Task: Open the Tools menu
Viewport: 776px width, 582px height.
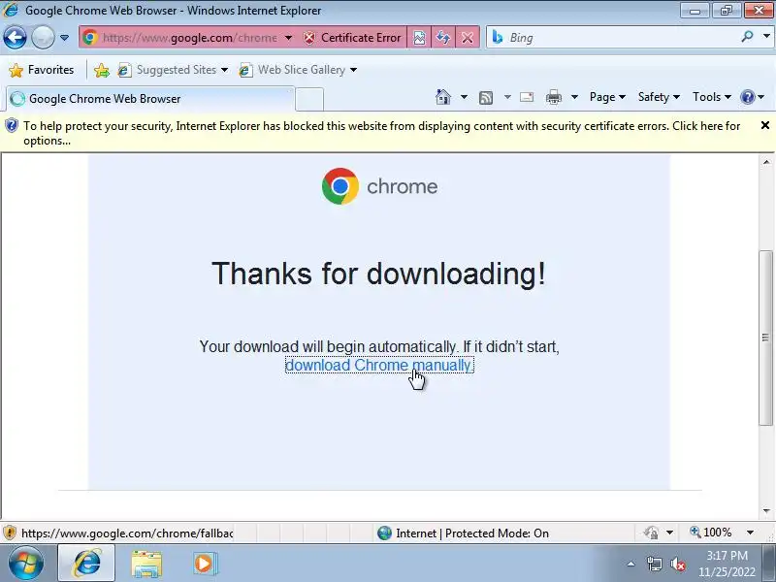Action: tap(712, 97)
